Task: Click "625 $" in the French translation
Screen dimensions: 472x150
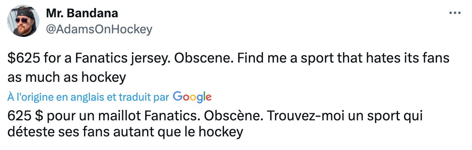Action: tap(26, 116)
